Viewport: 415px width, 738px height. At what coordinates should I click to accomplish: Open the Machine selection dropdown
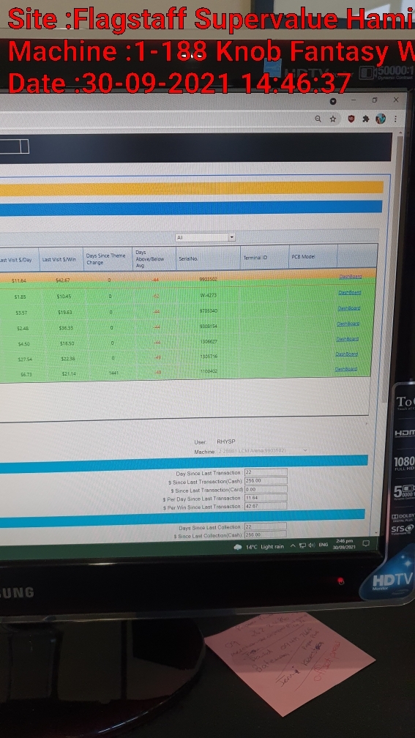pyautogui.click(x=264, y=451)
